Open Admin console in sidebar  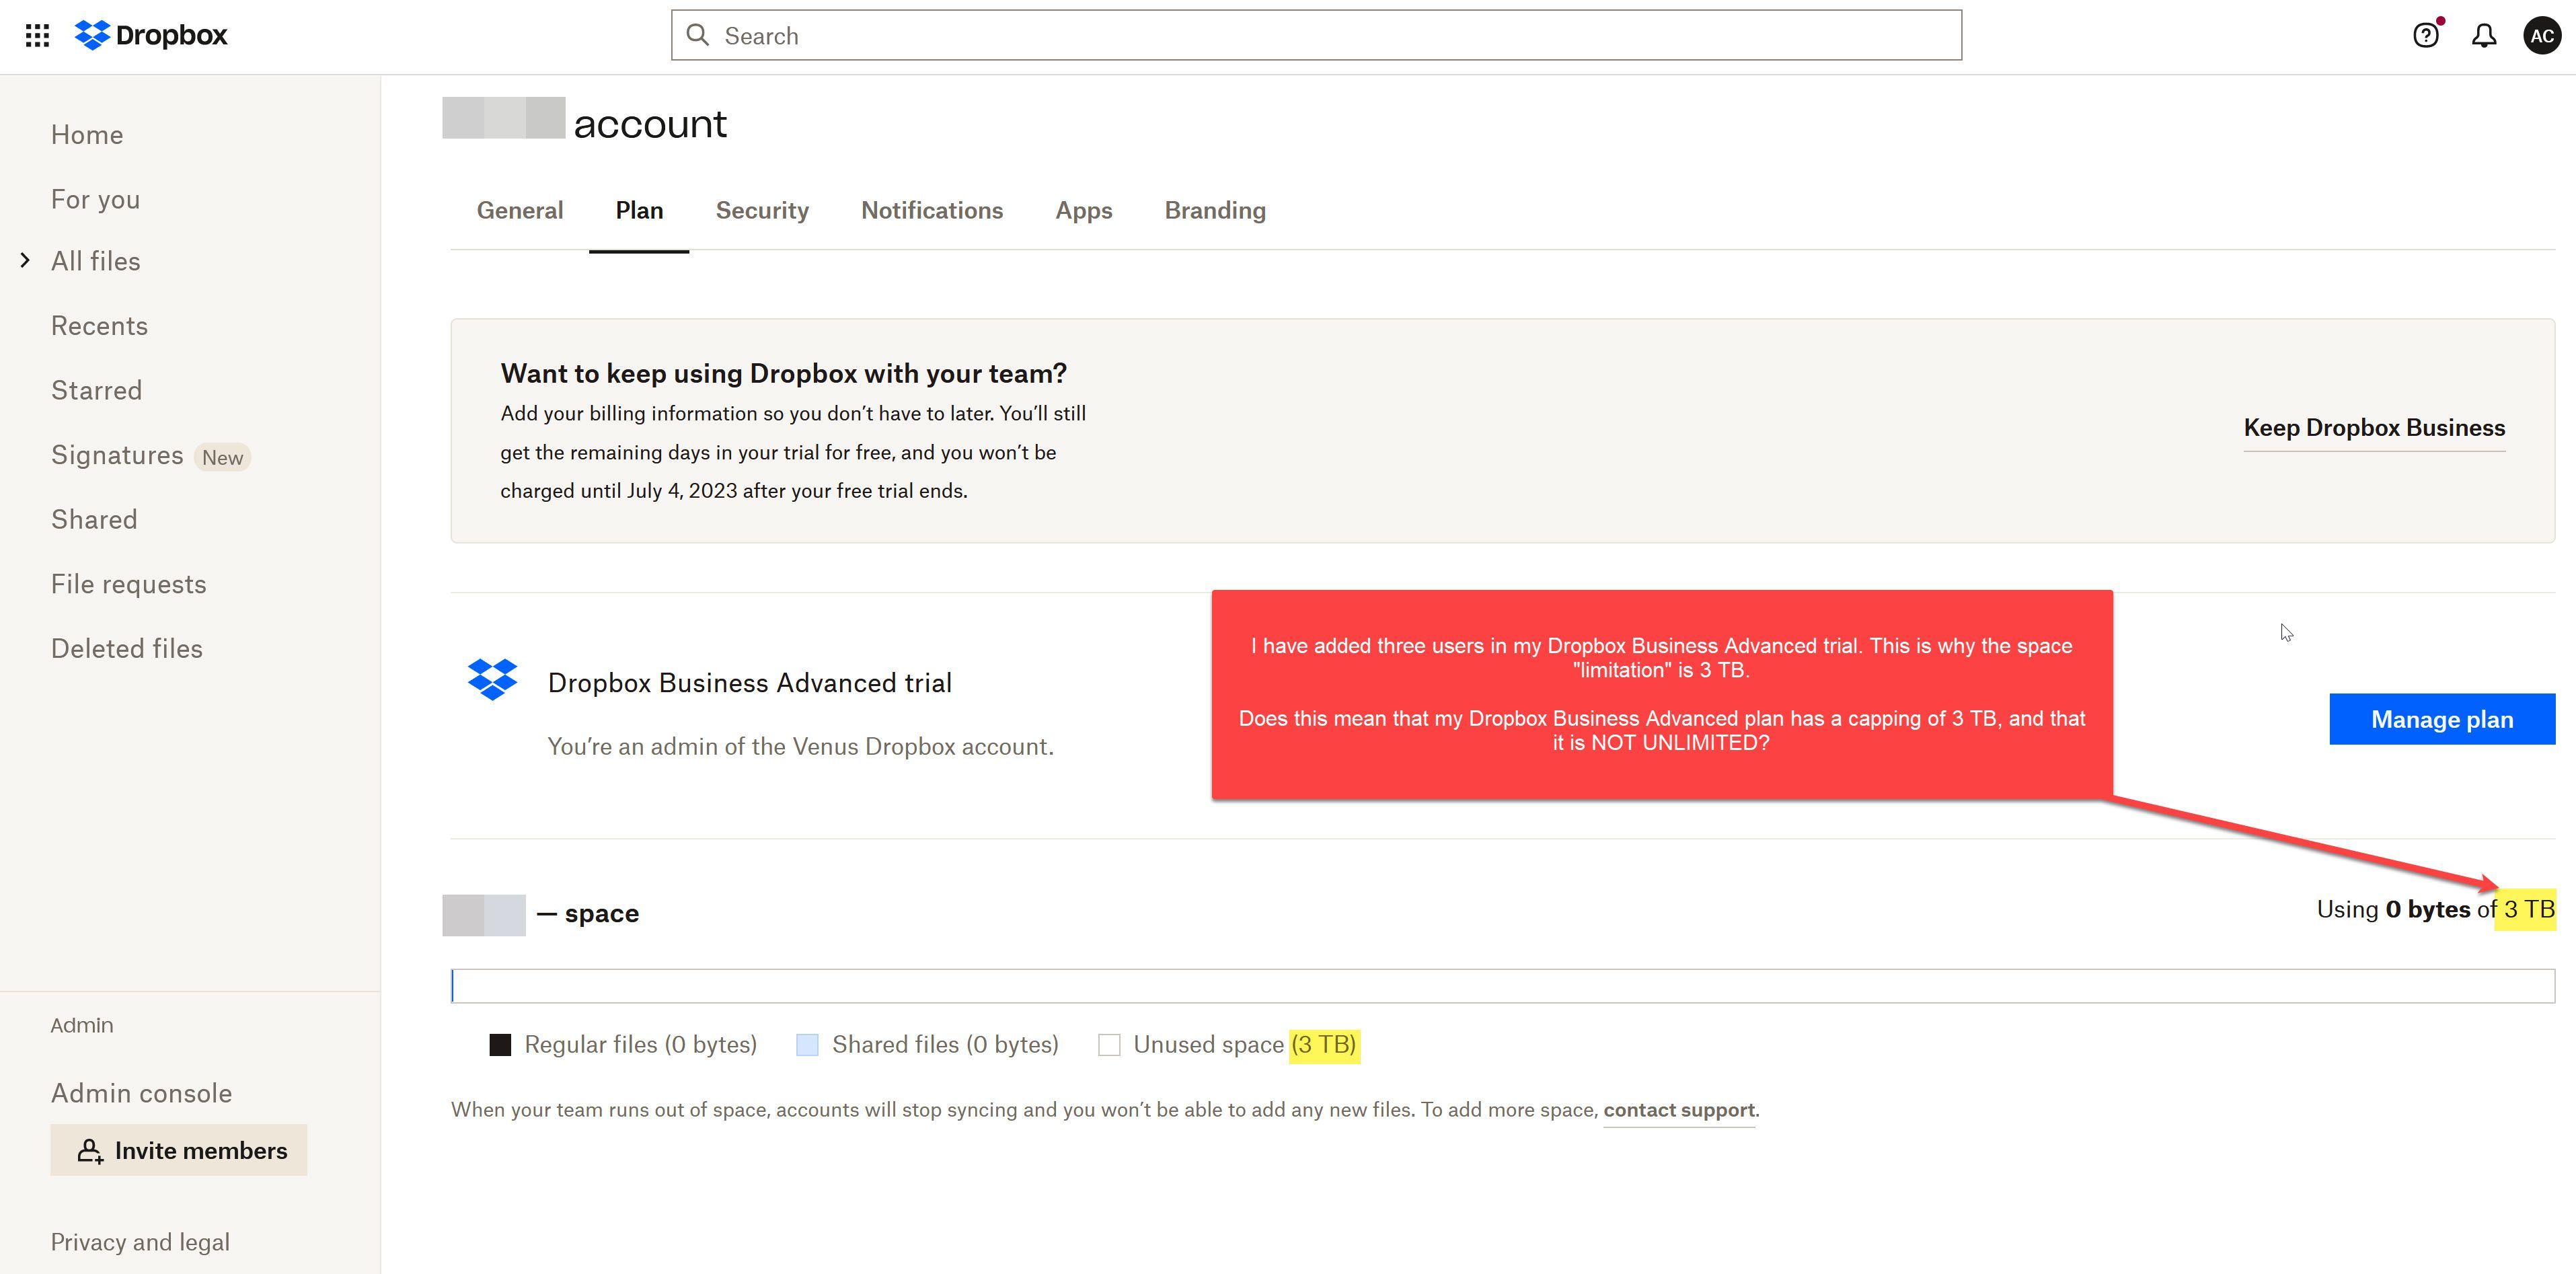(x=141, y=1093)
